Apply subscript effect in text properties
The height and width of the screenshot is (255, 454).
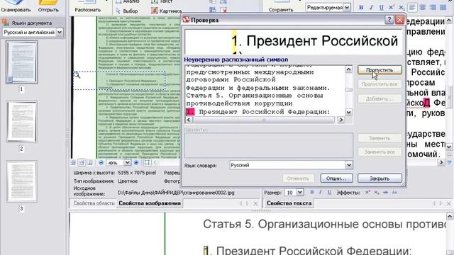(376, 192)
